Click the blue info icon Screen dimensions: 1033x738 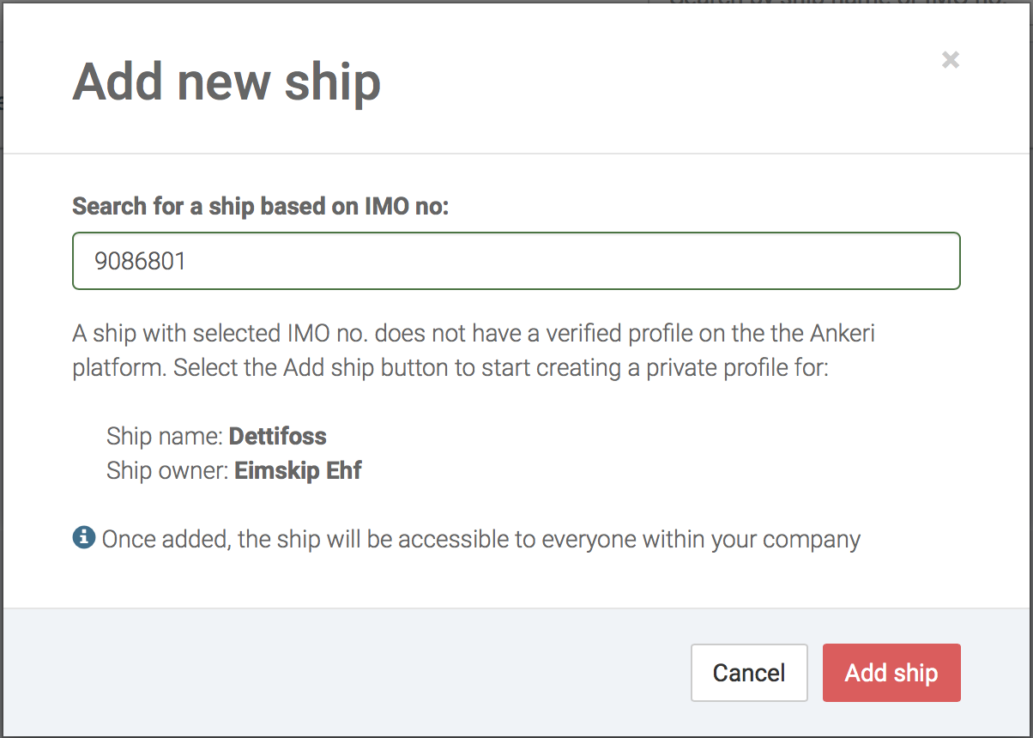83,538
